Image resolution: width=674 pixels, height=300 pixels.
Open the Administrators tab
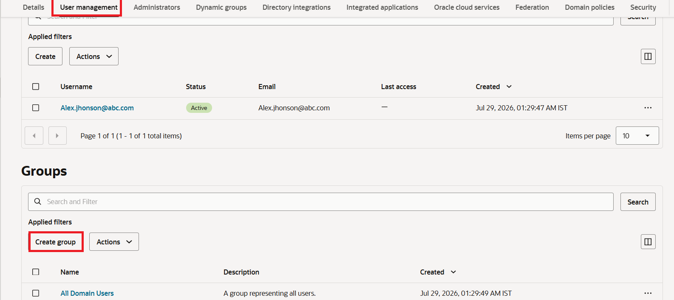pos(157,7)
